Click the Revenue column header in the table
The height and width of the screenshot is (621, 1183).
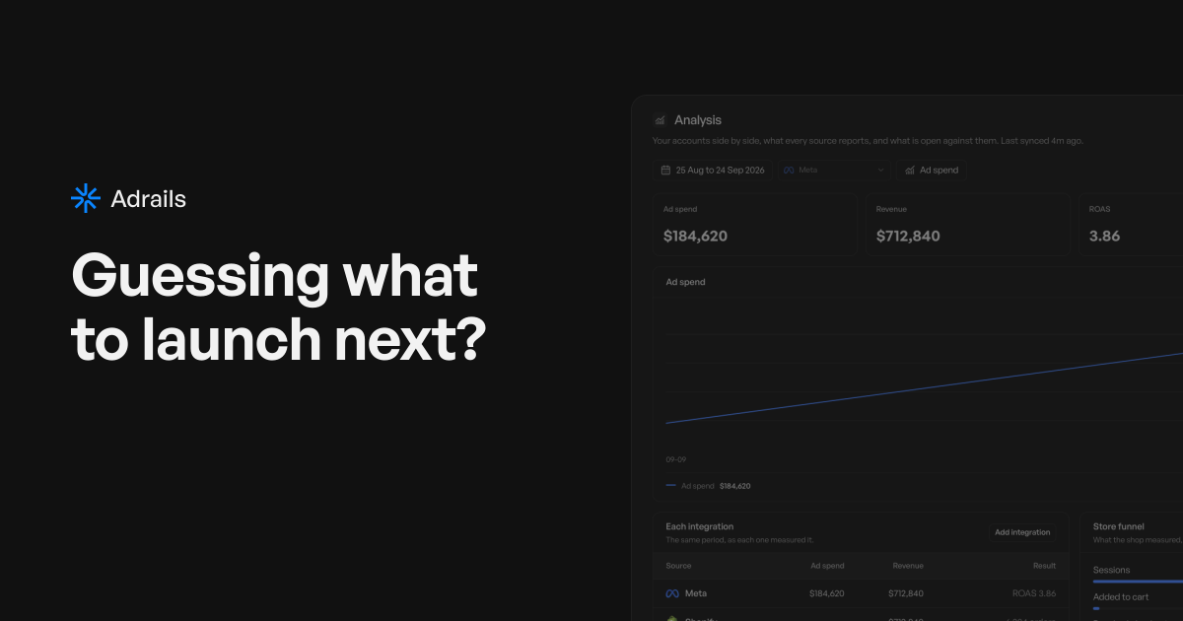click(x=908, y=566)
